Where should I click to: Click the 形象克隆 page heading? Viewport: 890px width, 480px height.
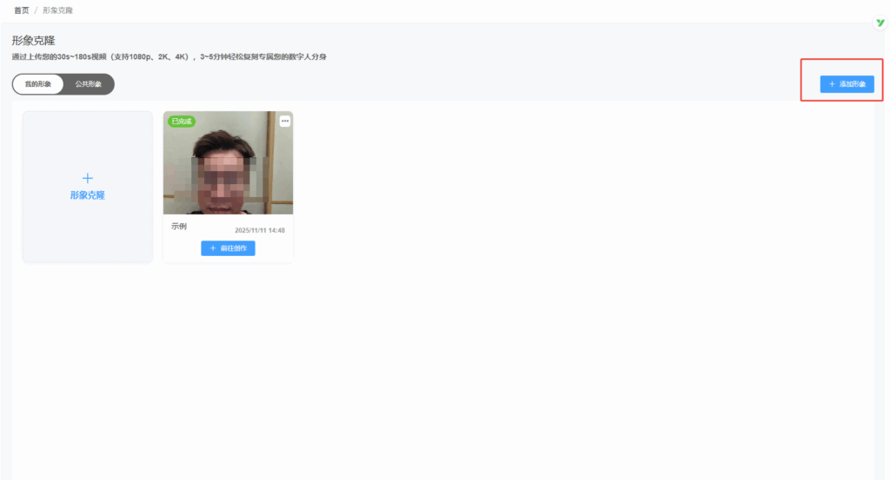(33, 40)
